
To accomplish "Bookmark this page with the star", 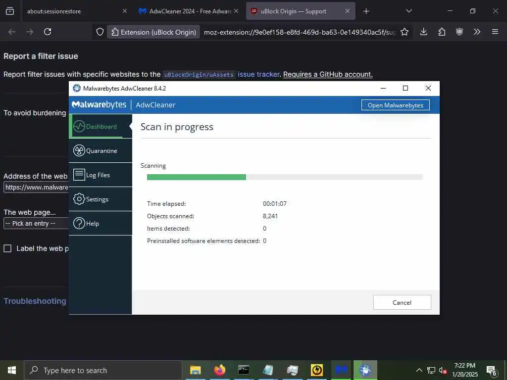I will [x=404, y=32].
